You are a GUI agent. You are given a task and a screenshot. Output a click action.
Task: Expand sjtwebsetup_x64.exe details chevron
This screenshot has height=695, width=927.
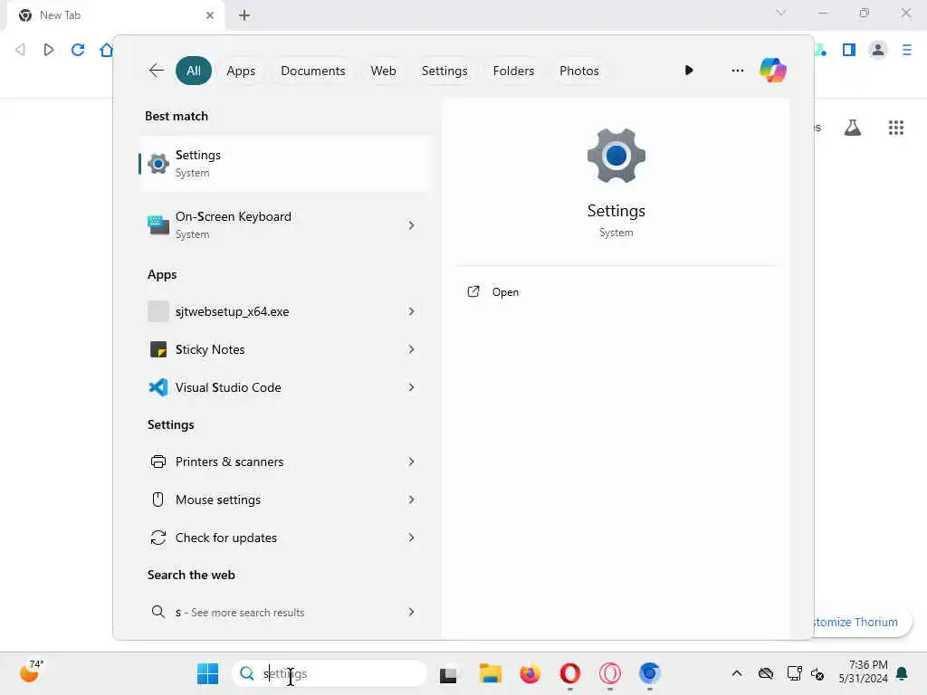click(x=411, y=311)
